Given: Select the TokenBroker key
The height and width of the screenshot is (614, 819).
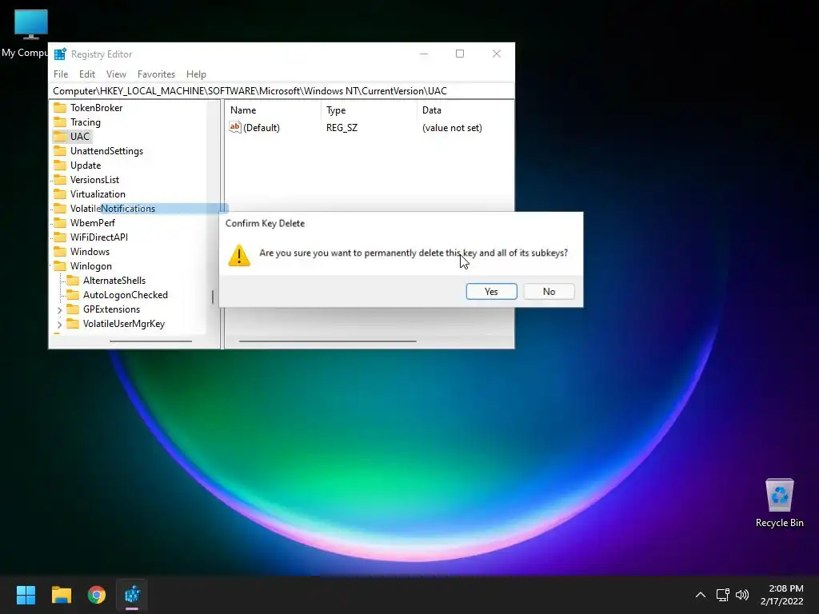Looking at the screenshot, I should click(x=96, y=108).
